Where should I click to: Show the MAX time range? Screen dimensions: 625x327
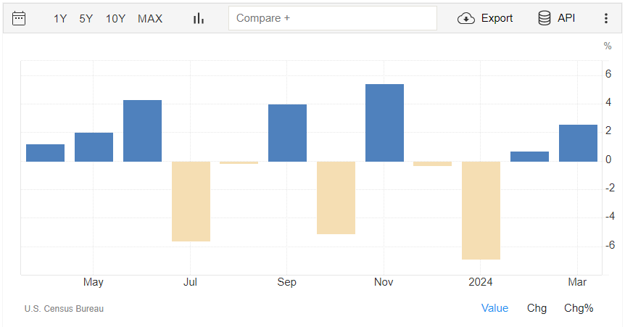point(150,18)
